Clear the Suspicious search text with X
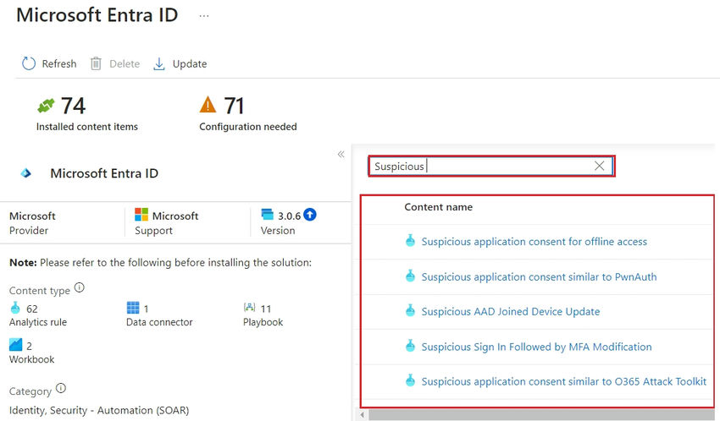The width and height of the screenshot is (720, 421). 600,166
